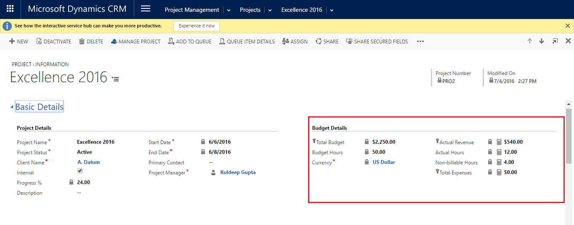574x225 pixels.
Task: Click ASSIGN command
Action: pos(295,41)
